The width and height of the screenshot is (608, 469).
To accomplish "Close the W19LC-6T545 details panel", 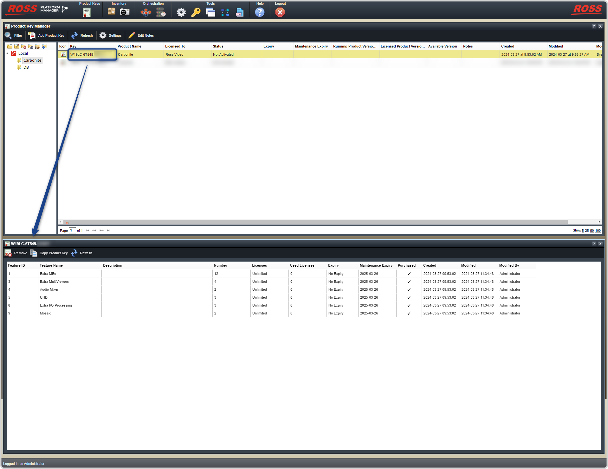I will [600, 244].
